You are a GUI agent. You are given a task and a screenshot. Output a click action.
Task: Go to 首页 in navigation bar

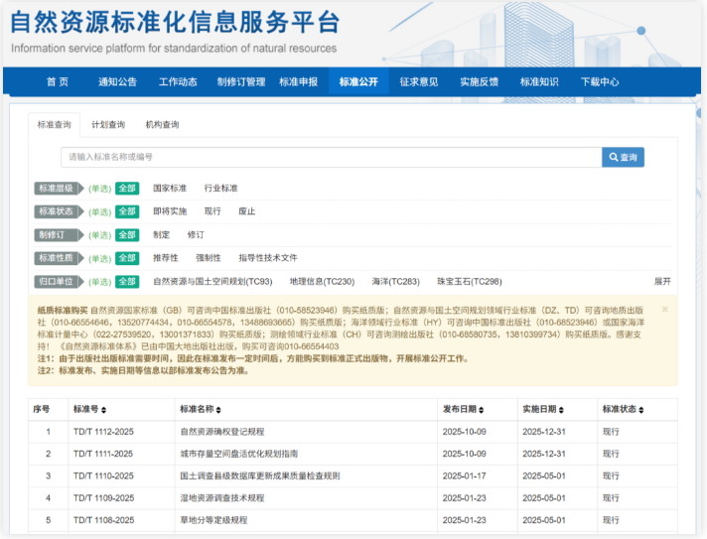coord(58,81)
